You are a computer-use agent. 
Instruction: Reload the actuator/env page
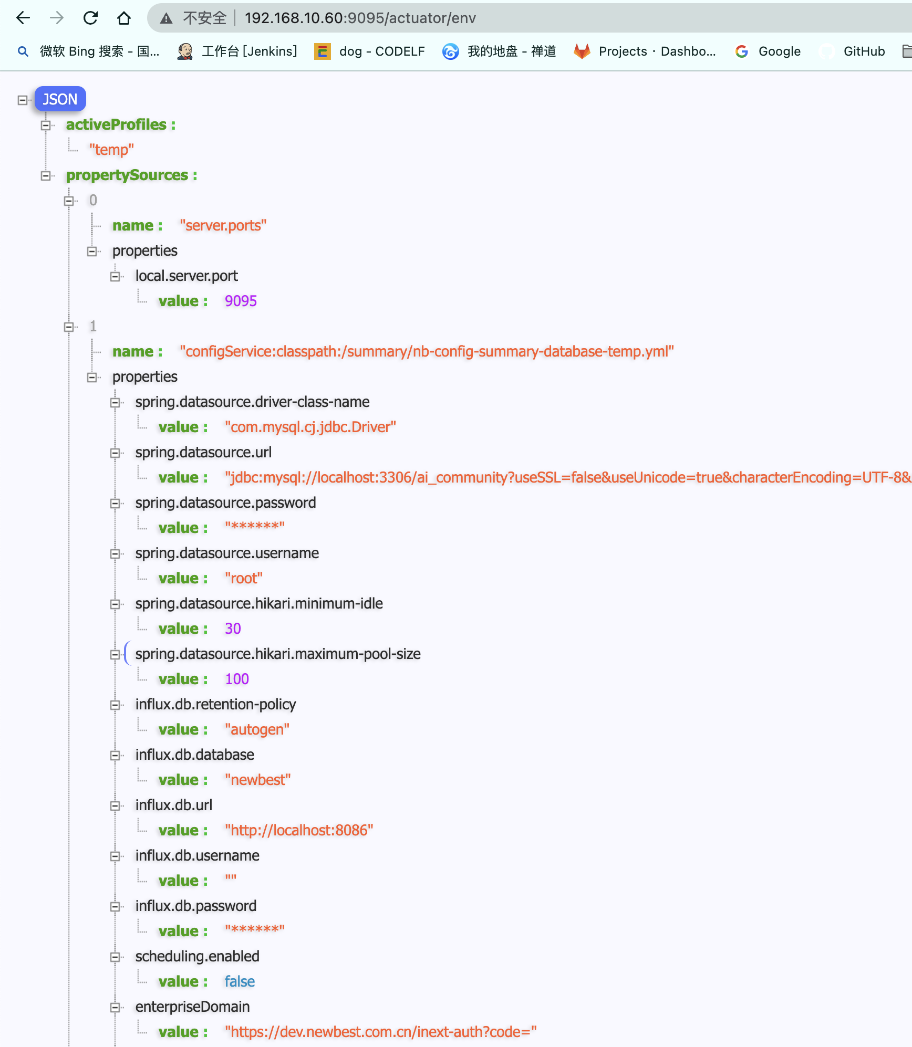90,18
